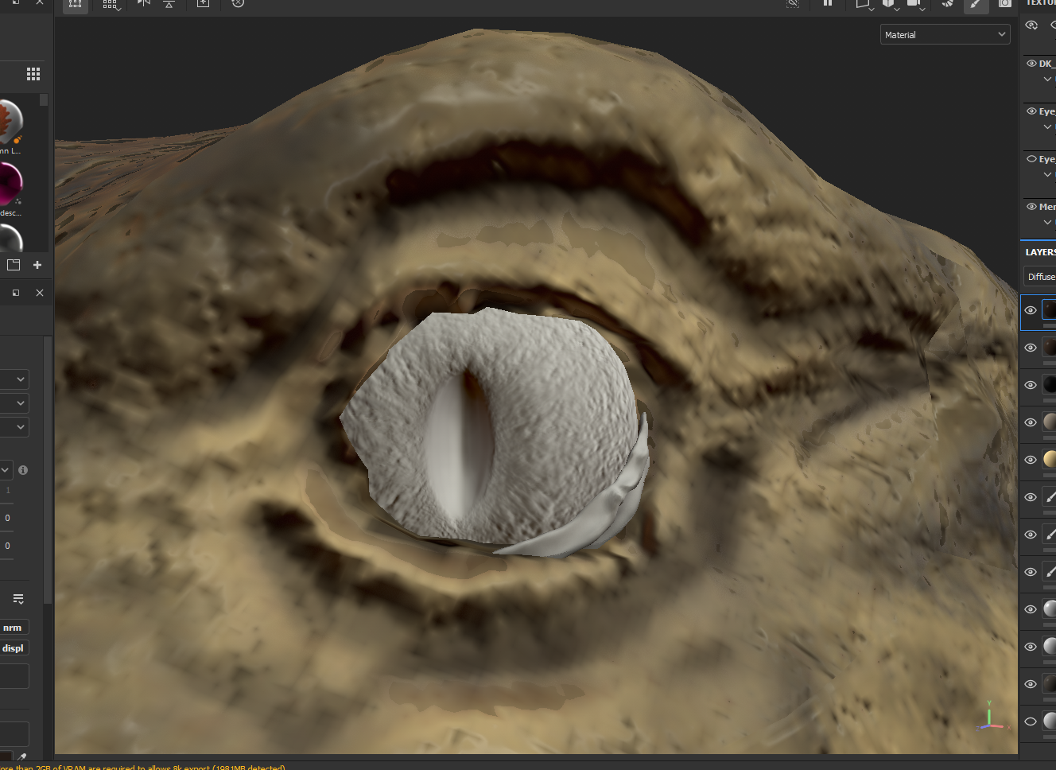This screenshot has height=770, width=1056.
Task: Click the reset transform icon in toolbar
Action: (x=237, y=3)
